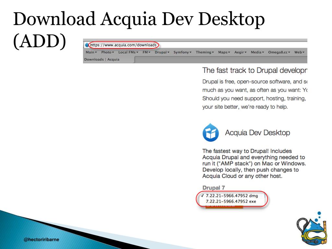
Task: Click the globe site icon in the address bar
Action: pos(87,45)
